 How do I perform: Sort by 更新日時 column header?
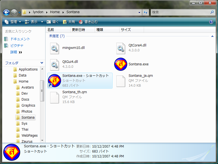coord(78,30)
